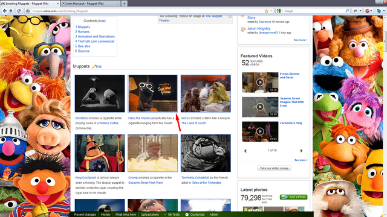This screenshot has width=387, height=217.
Task: Jump to 2 Humans in Contents
Action: [82, 32]
